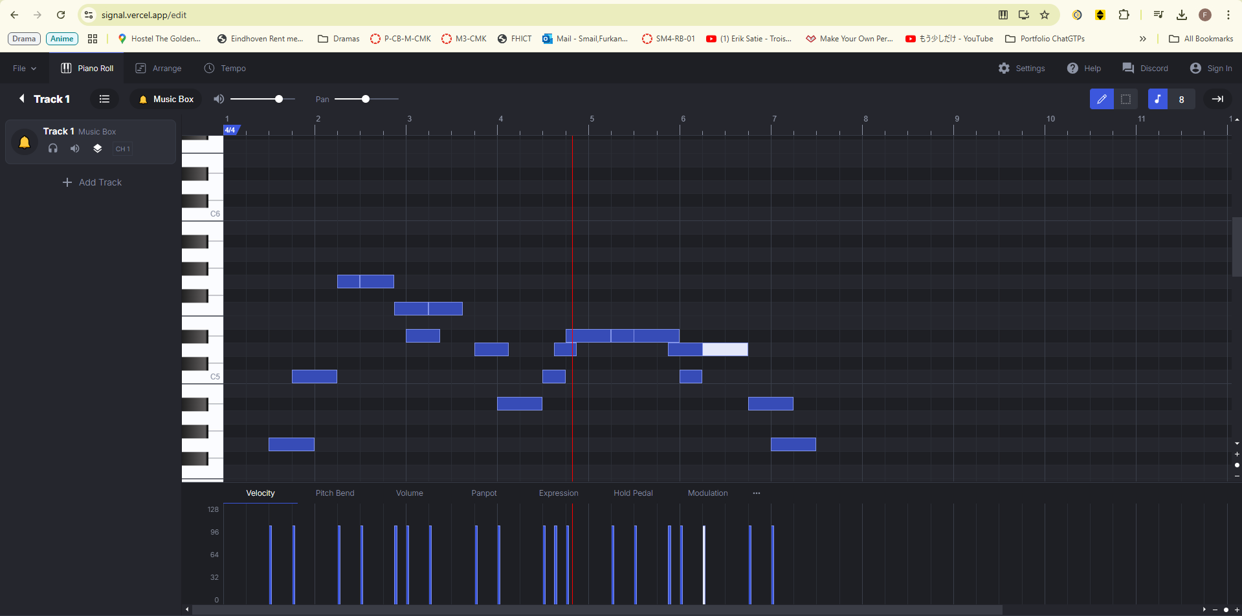Open the Music Box instrument selector
Viewport: 1242px width, 616px height.
point(166,99)
